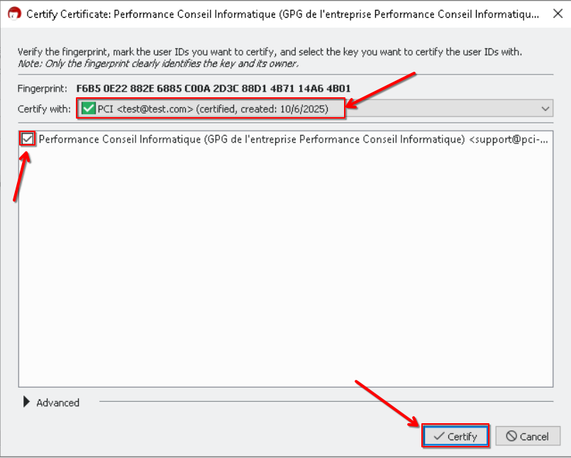The image size is (571, 458).
Task: Click the "Fingerprint:" label
Action: point(43,89)
